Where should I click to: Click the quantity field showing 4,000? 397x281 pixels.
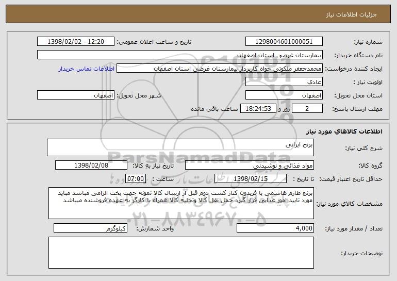point(275,228)
